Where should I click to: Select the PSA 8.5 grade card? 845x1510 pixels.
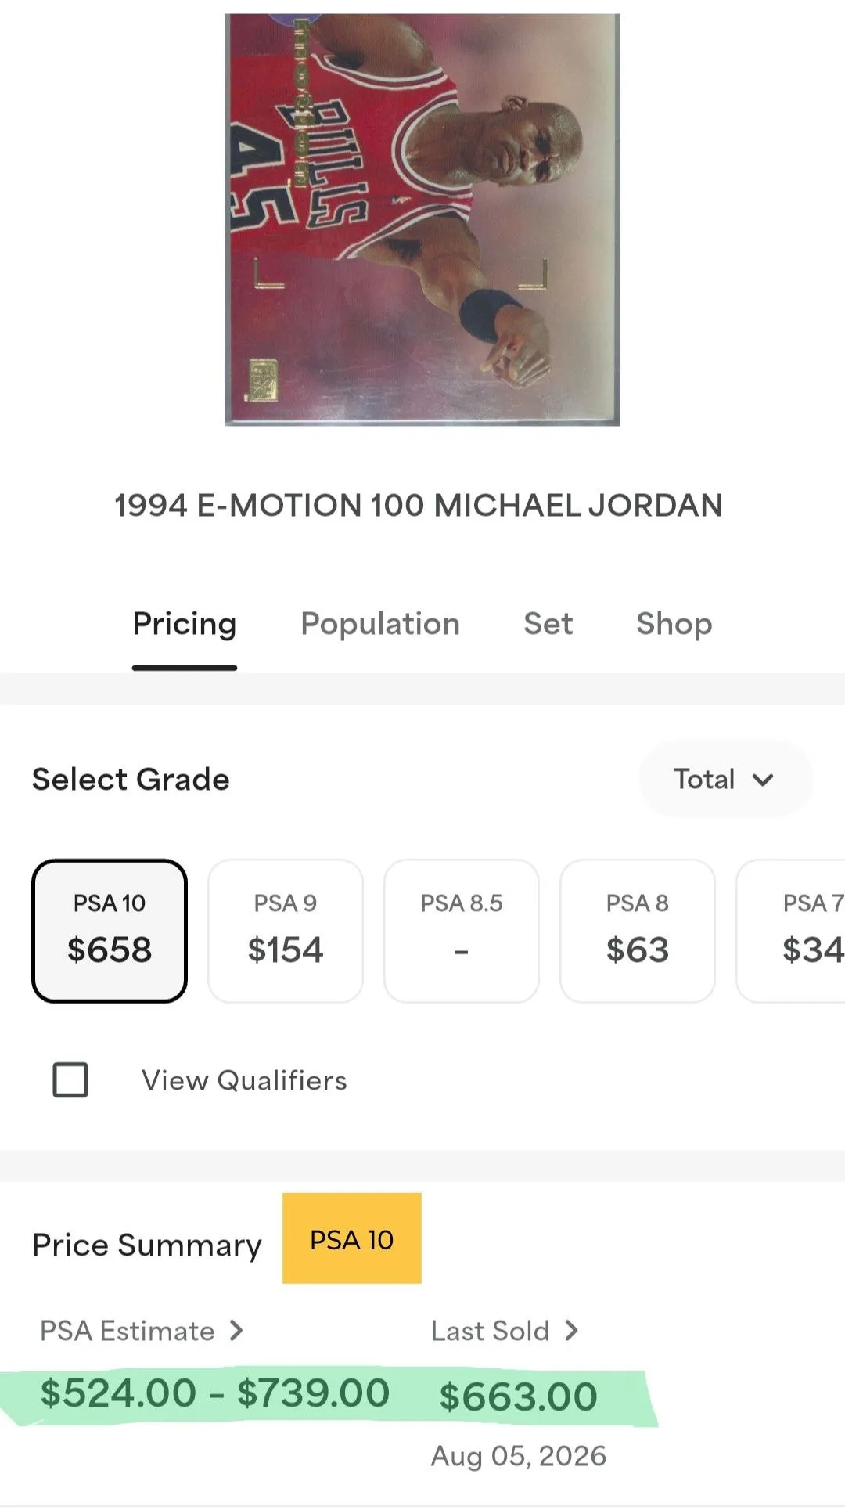462,931
